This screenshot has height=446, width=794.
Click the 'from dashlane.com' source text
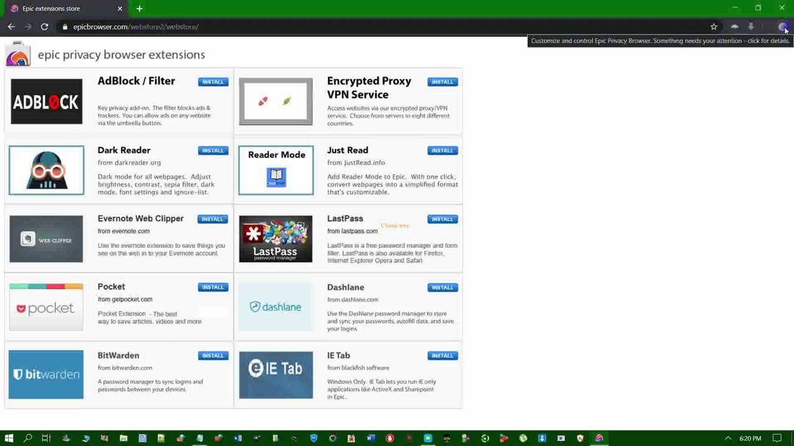(352, 299)
